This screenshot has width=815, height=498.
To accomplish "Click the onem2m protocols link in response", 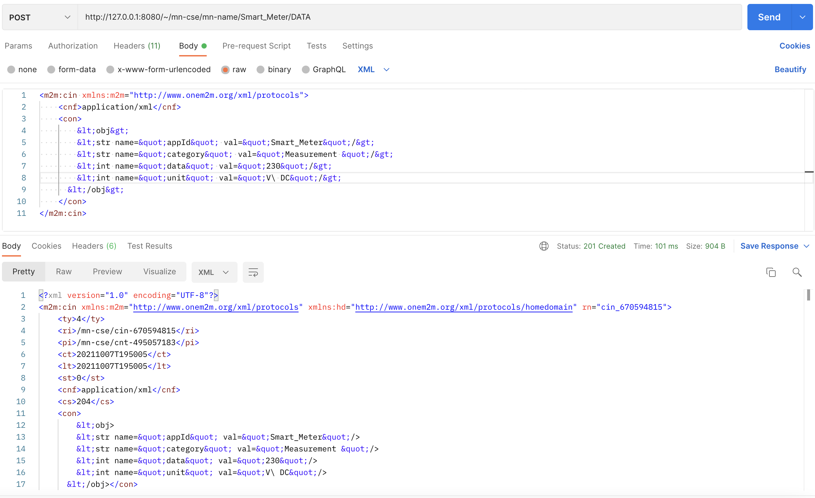I will pyautogui.click(x=216, y=307).
